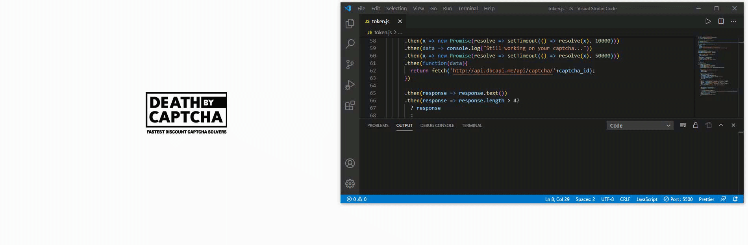Open the Terminal menu

468,8
